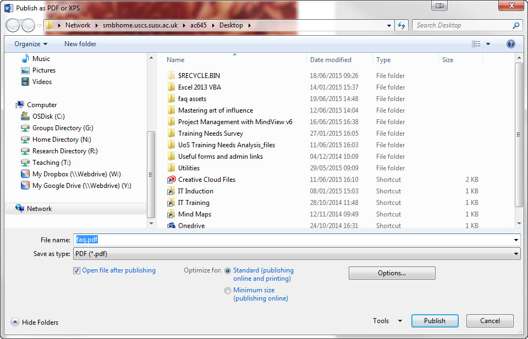Select the Minimum size publishing option
The height and width of the screenshot is (339, 528).
228,290
